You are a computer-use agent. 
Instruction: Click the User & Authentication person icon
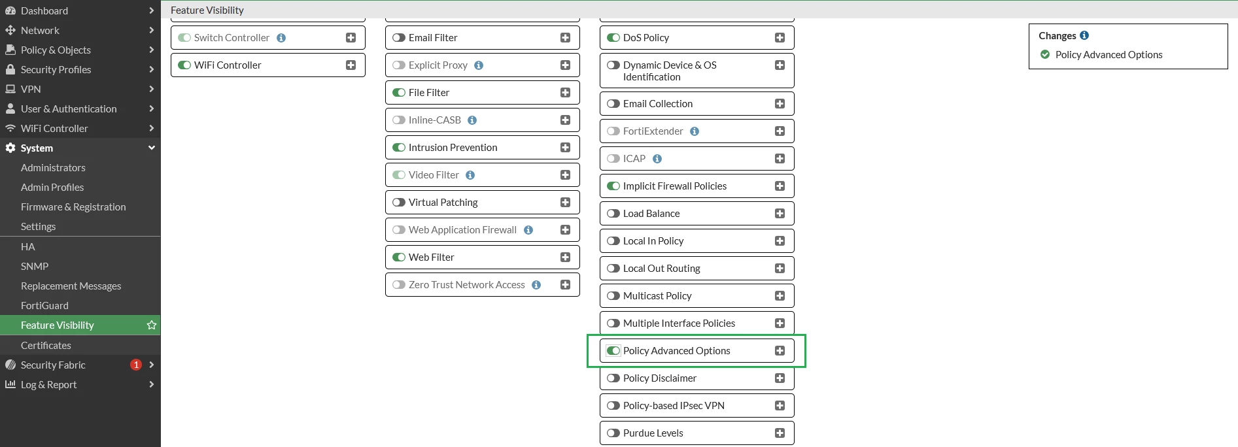coord(10,108)
